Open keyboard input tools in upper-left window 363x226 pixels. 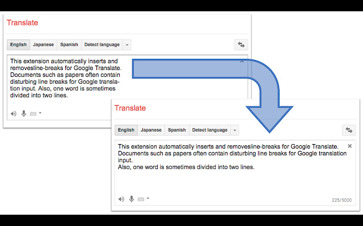[x=33, y=114]
